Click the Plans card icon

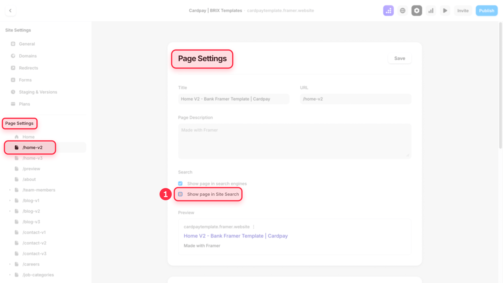[13, 104]
